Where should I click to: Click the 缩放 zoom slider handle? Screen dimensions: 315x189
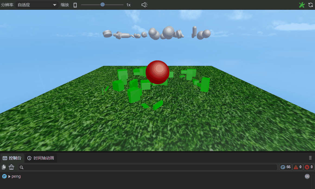click(x=103, y=5)
